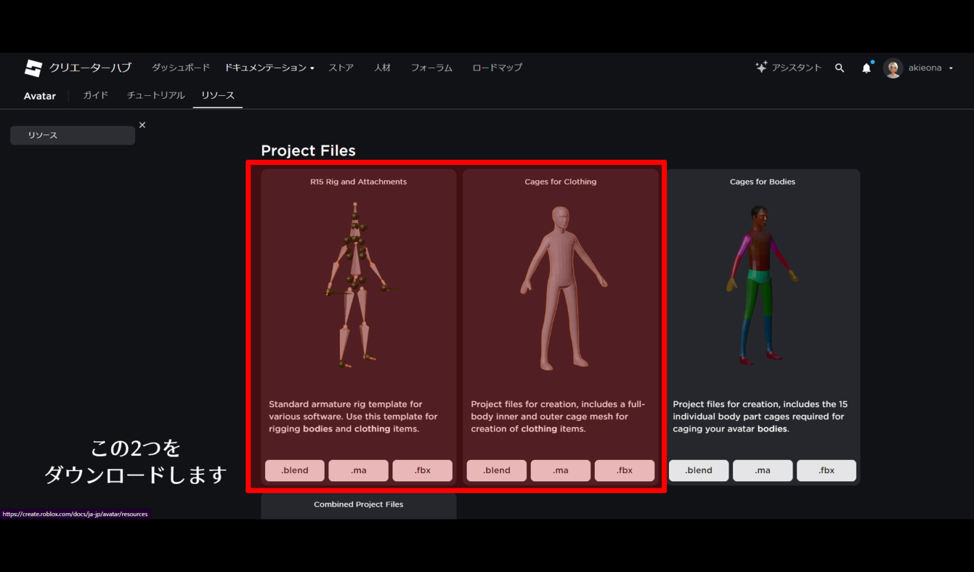Open the notifications bell
This screenshot has width=974, height=572.
click(x=866, y=67)
